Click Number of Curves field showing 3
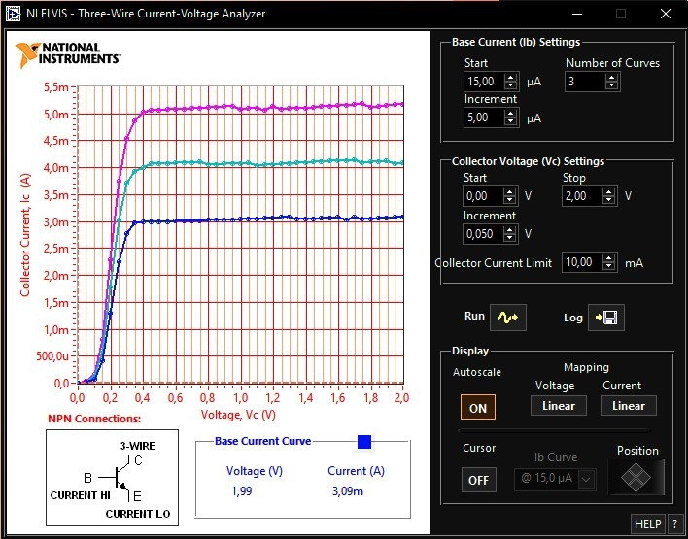Viewport: 688px width, 539px height. click(586, 82)
